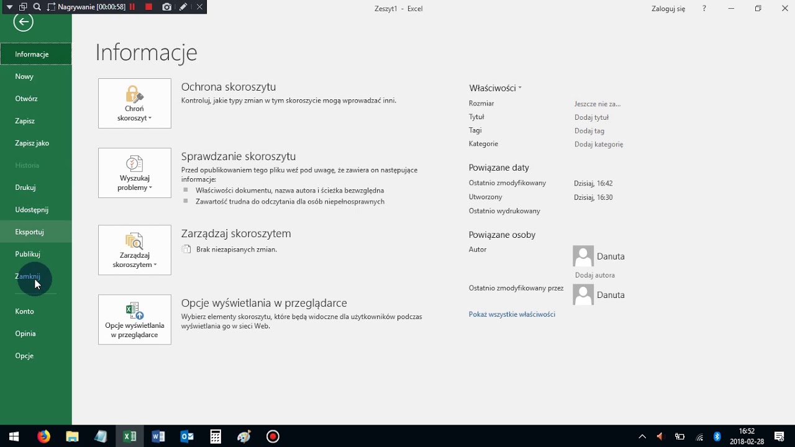Screen dimensions: 795x447
Task: Switch to Excel in the taskbar
Action: click(129, 436)
